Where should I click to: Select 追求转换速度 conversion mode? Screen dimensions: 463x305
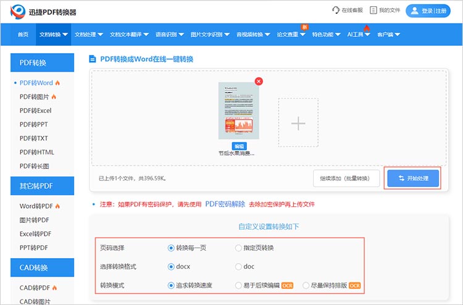tap(171, 285)
